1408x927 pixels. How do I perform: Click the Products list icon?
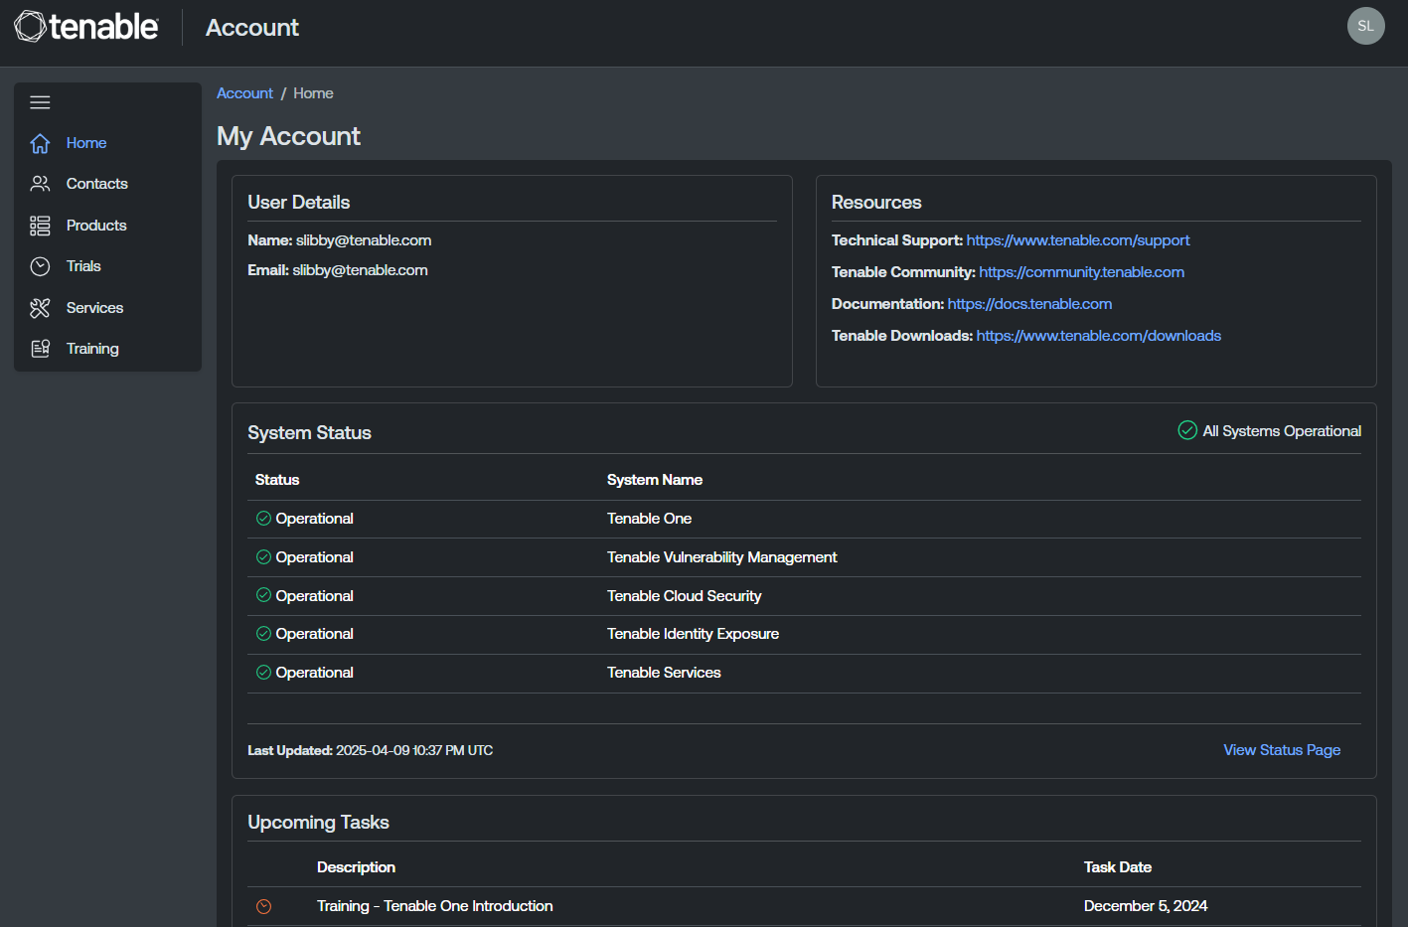40,226
